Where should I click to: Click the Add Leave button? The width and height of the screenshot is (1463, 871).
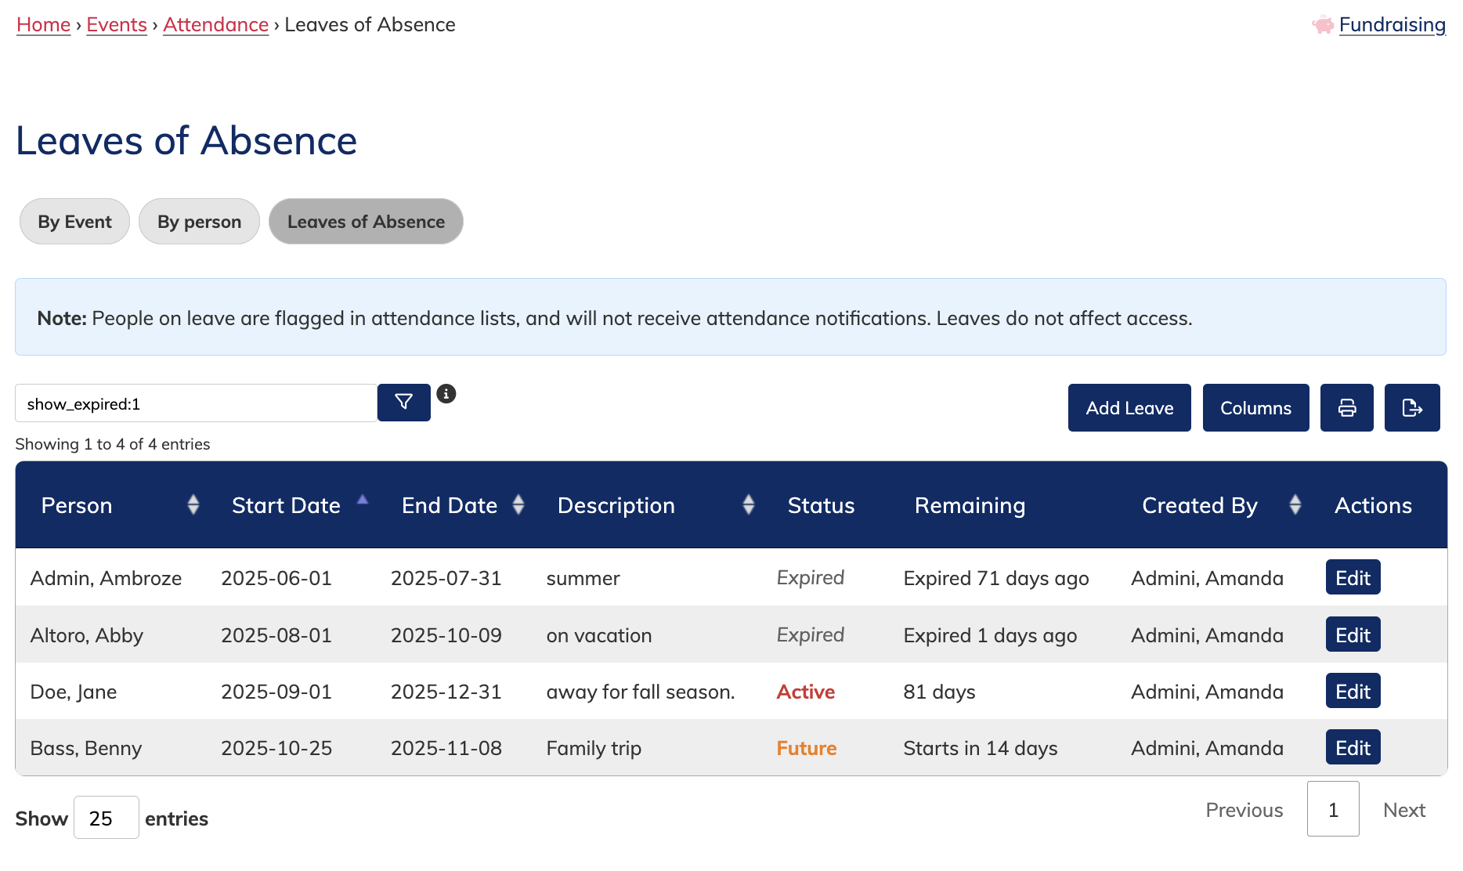pyautogui.click(x=1129, y=408)
